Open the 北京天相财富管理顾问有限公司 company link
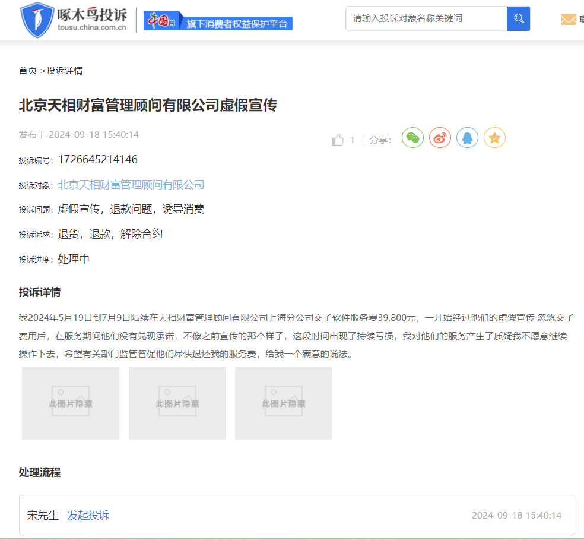This screenshot has height=540, width=584. point(131,185)
